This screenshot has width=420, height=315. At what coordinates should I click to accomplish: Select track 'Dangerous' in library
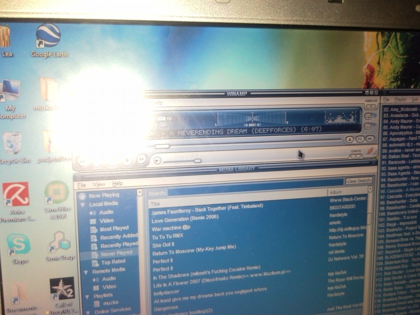[x=166, y=308]
